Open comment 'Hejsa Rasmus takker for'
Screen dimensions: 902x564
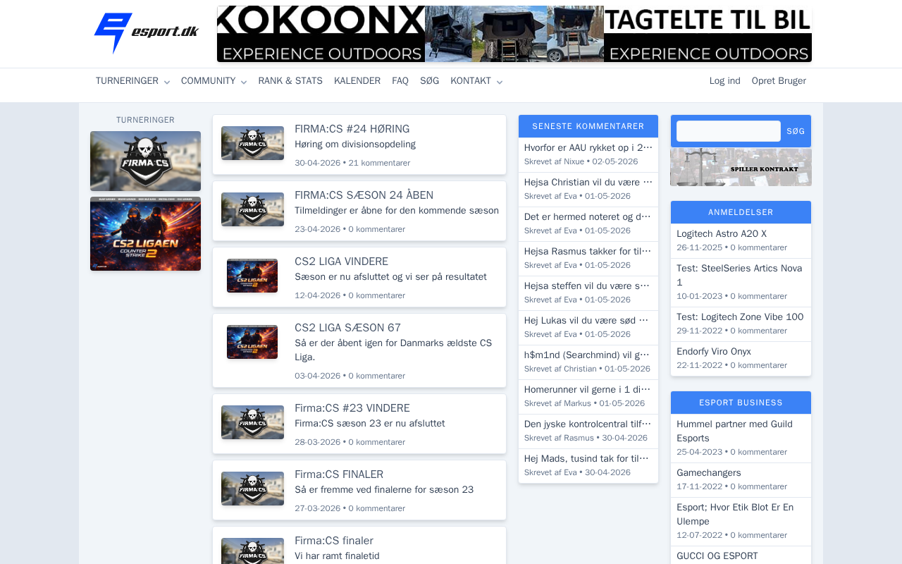coord(588,252)
